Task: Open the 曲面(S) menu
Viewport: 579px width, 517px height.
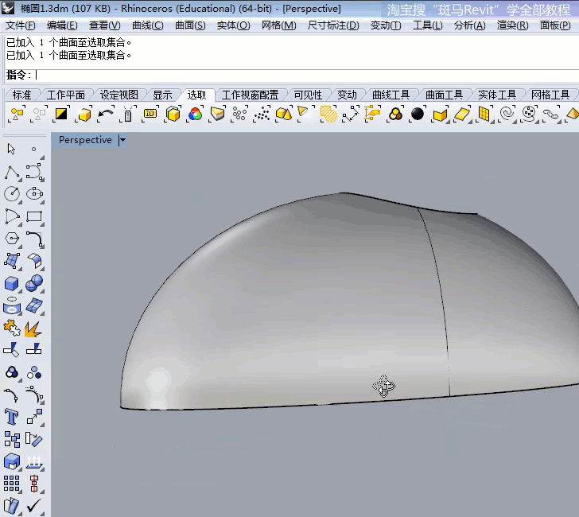Action: [190, 25]
